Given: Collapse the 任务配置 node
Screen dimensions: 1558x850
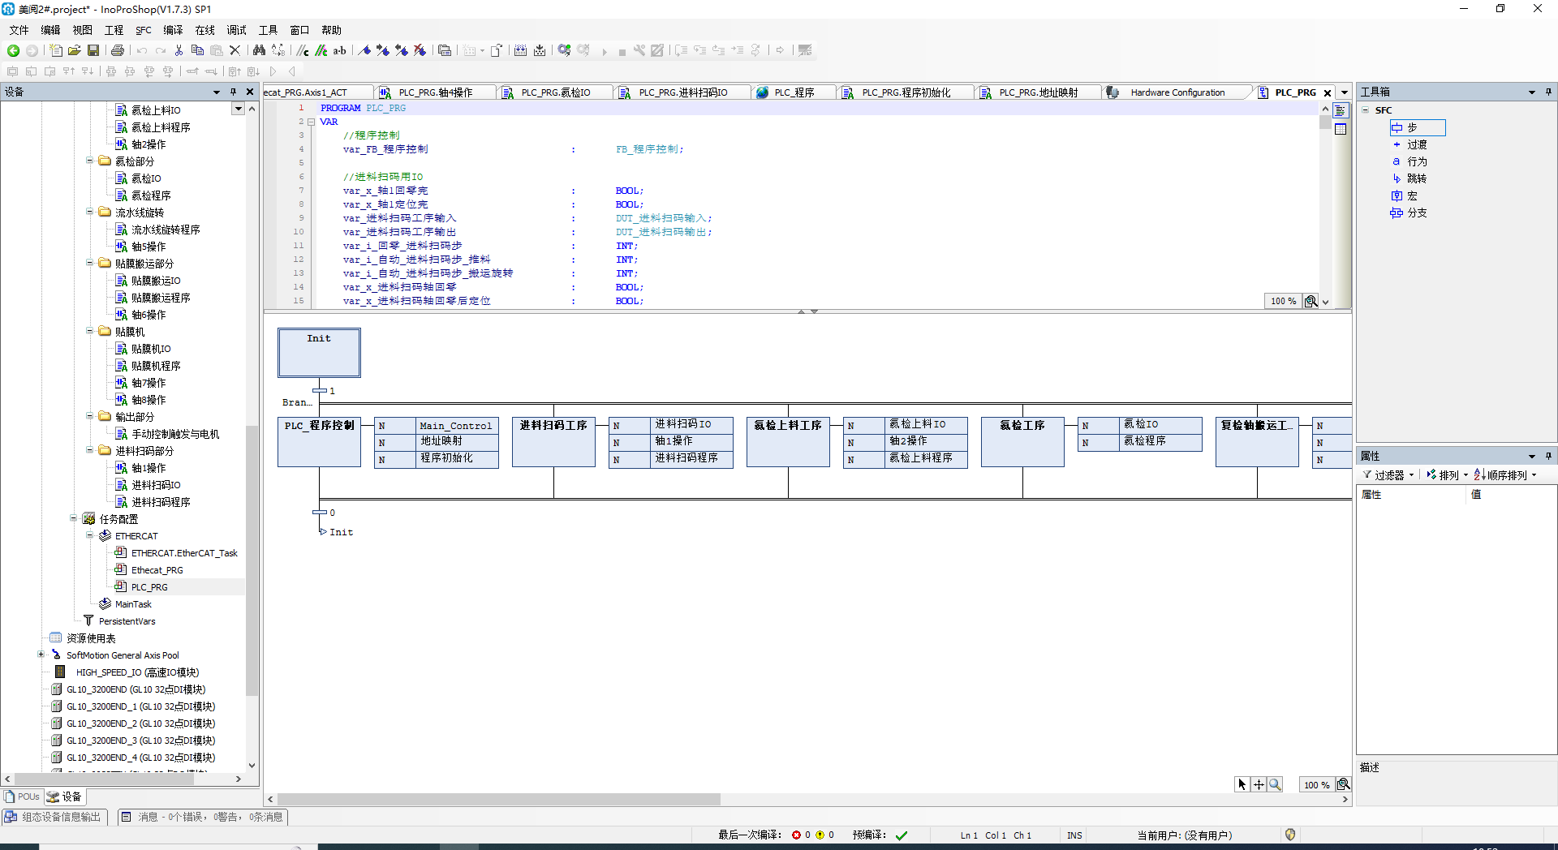Looking at the screenshot, I should point(73,518).
